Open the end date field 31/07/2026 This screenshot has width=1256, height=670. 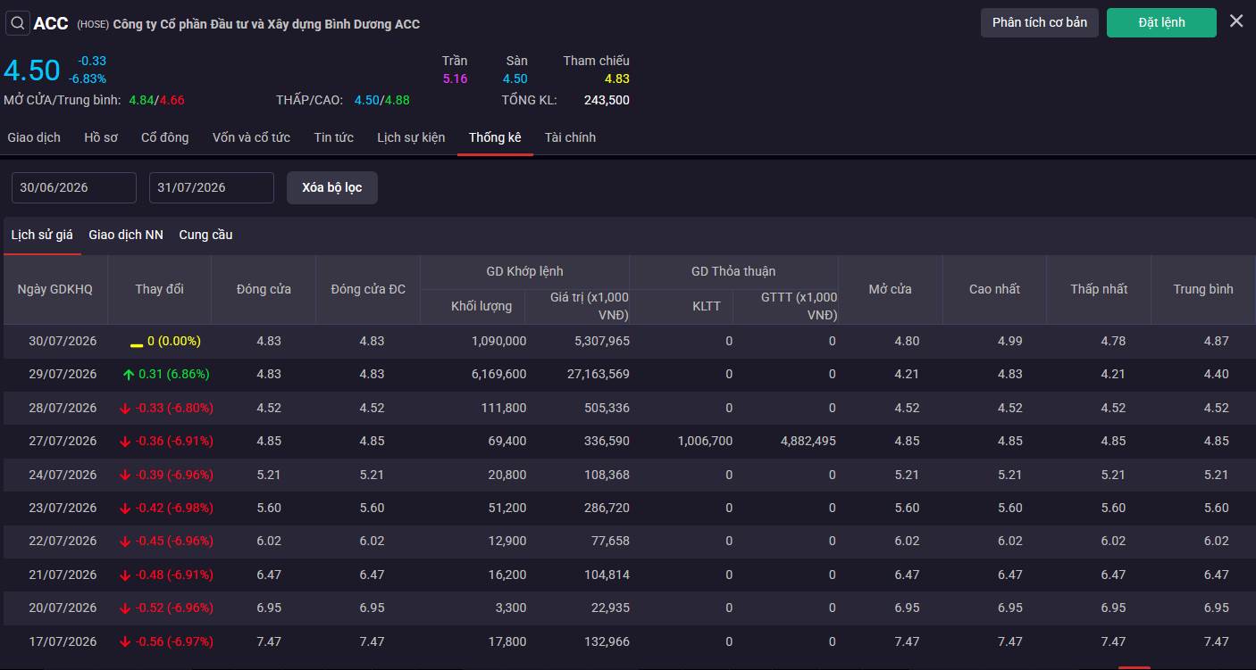click(212, 187)
